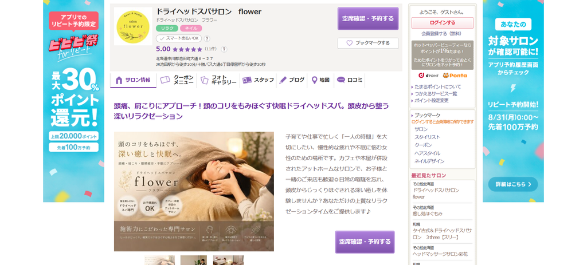Open the (11件) review count link

(x=211, y=49)
